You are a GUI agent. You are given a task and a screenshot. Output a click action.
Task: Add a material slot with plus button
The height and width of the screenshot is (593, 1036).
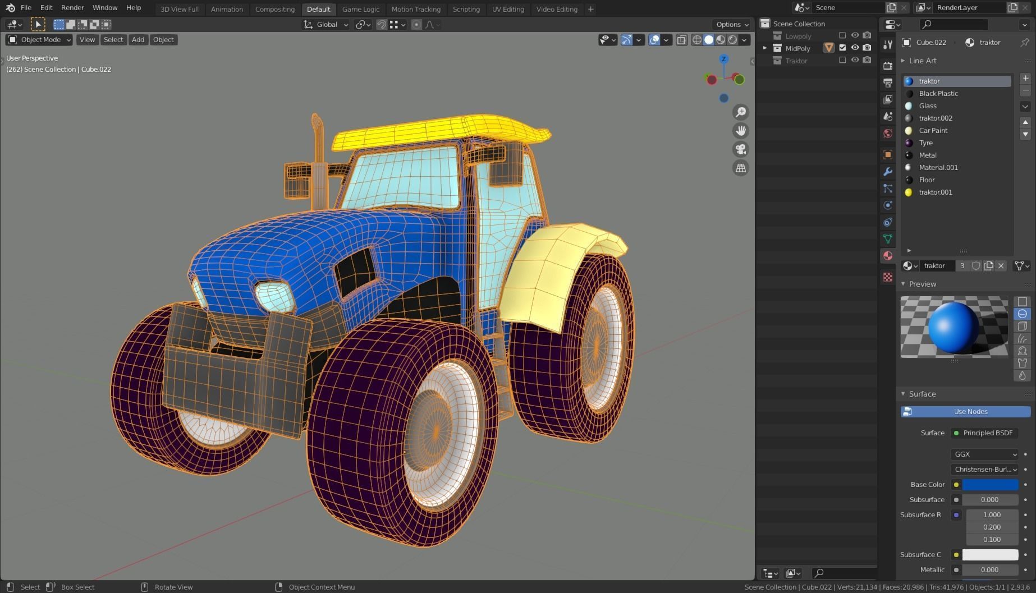point(1025,78)
